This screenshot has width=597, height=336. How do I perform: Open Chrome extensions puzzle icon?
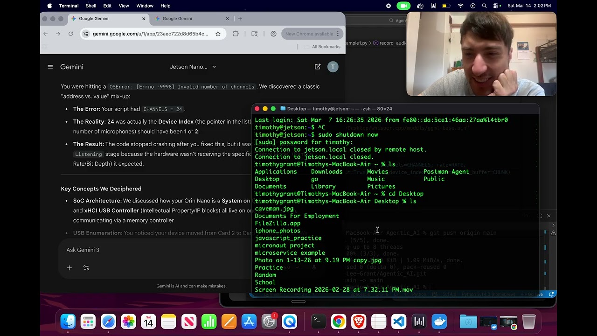click(236, 34)
